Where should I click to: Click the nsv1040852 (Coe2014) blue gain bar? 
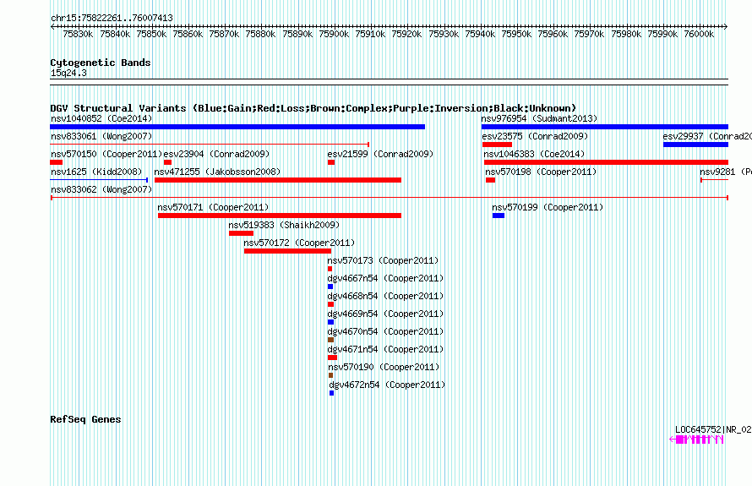(x=237, y=127)
